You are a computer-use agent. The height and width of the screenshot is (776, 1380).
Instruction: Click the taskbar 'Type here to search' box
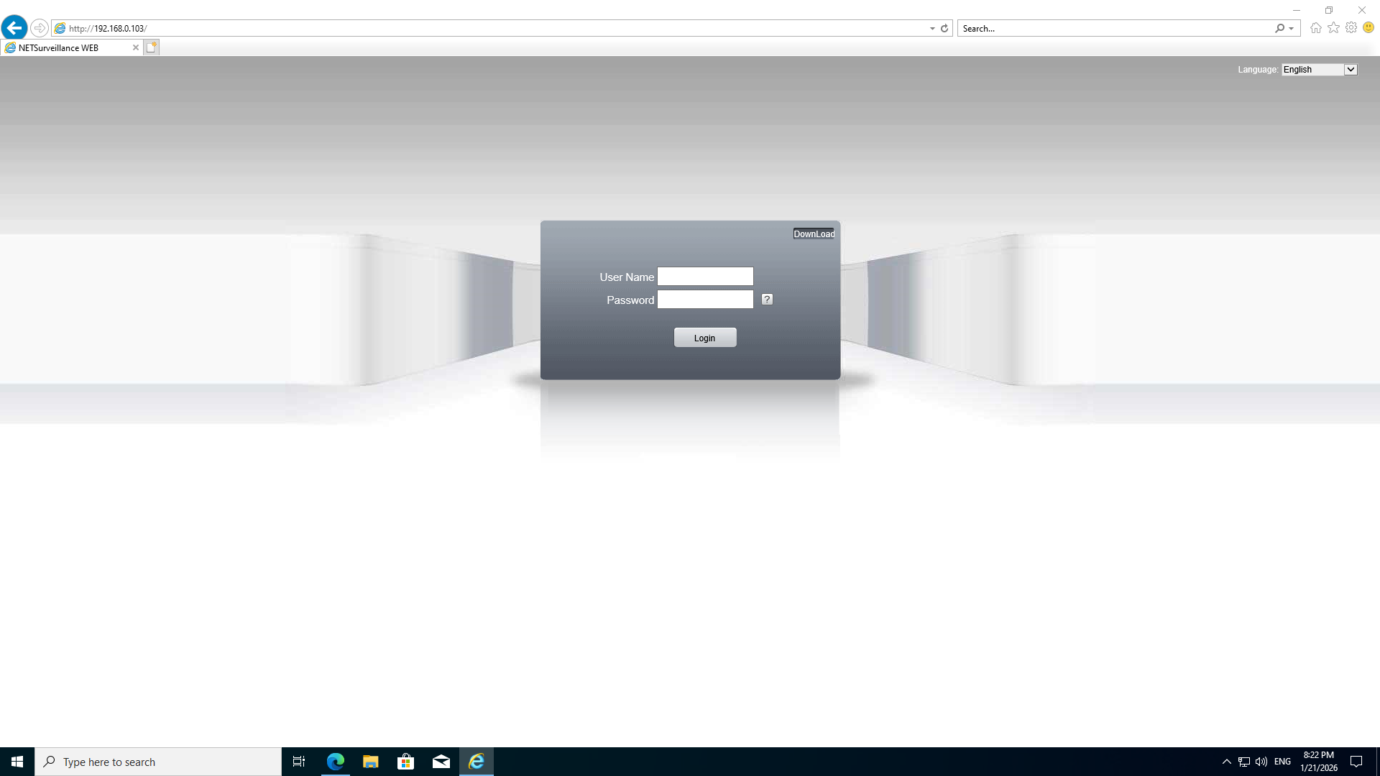click(158, 762)
